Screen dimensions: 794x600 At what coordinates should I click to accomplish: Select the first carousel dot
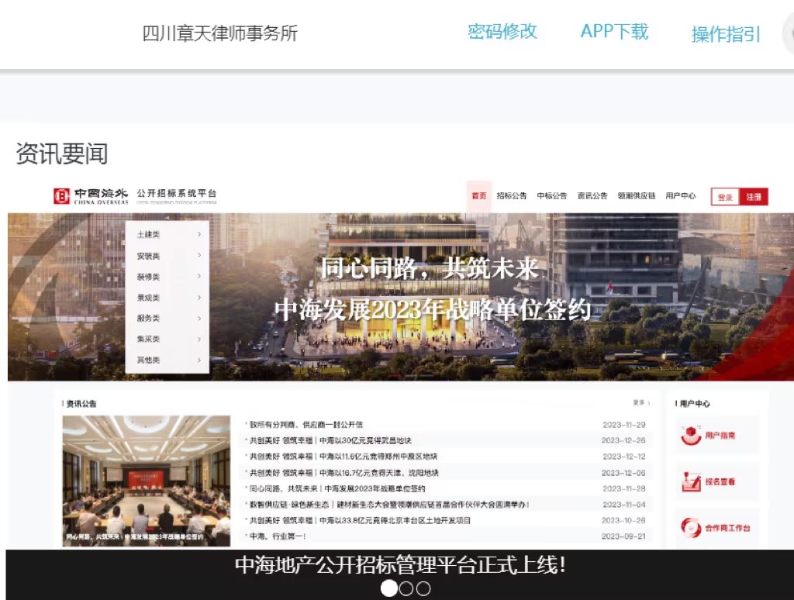click(389, 588)
